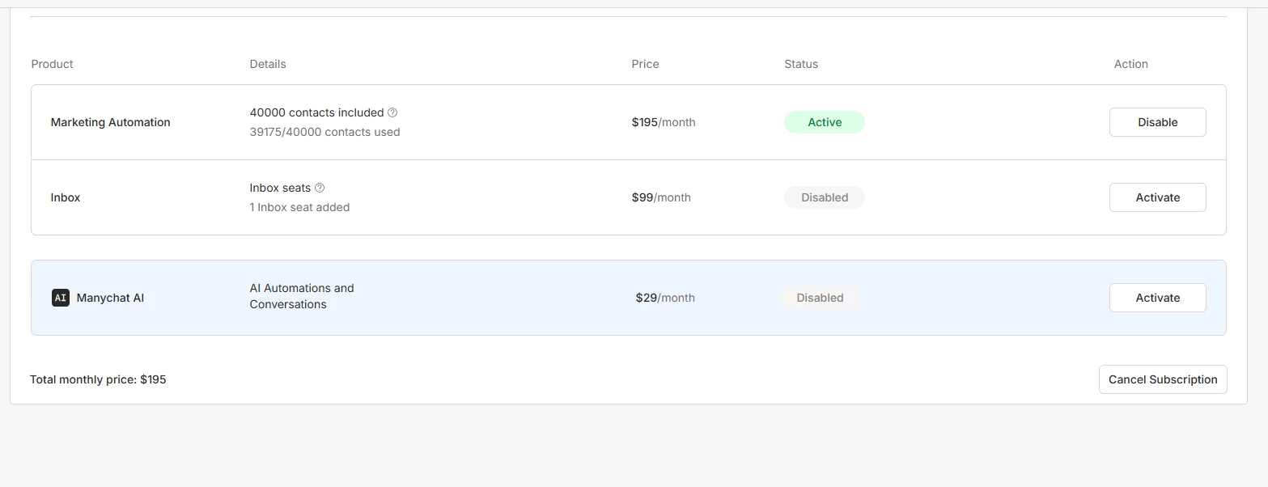The width and height of the screenshot is (1268, 487).
Task: Click the $29/month Manychat AI price
Action: tap(665, 298)
